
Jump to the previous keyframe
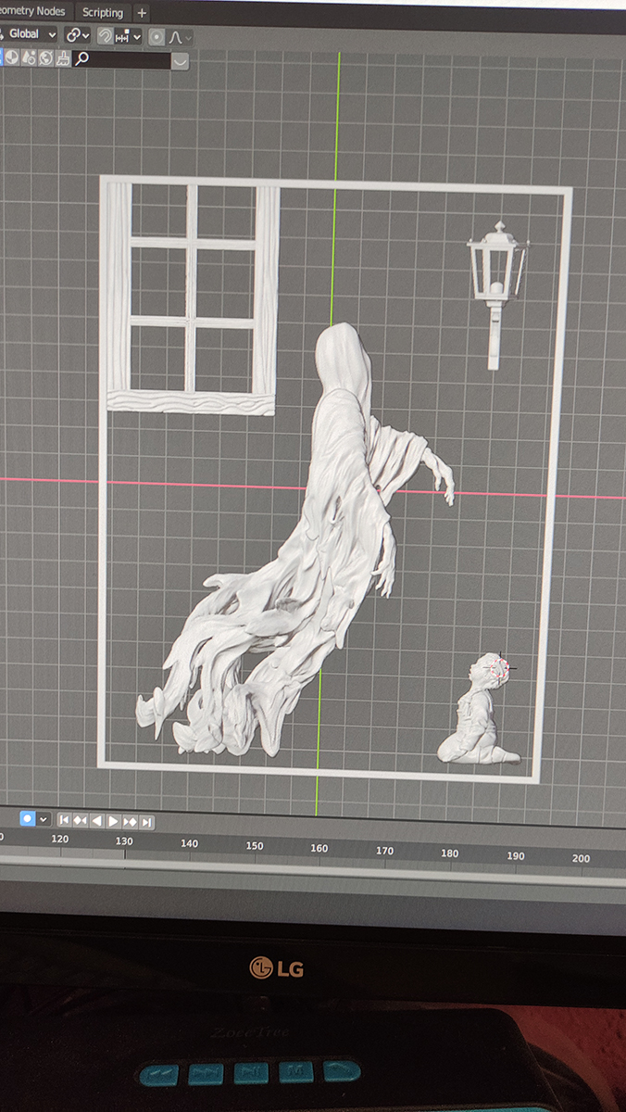click(x=81, y=820)
